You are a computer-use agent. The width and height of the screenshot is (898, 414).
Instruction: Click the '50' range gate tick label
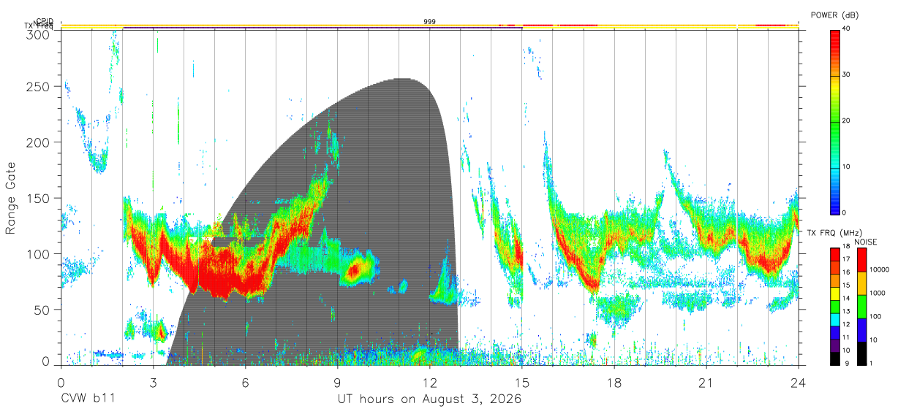(42, 310)
